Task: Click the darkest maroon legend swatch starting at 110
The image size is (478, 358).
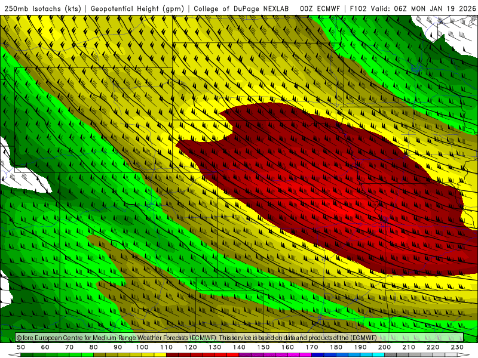Action: click(x=173, y=355)
